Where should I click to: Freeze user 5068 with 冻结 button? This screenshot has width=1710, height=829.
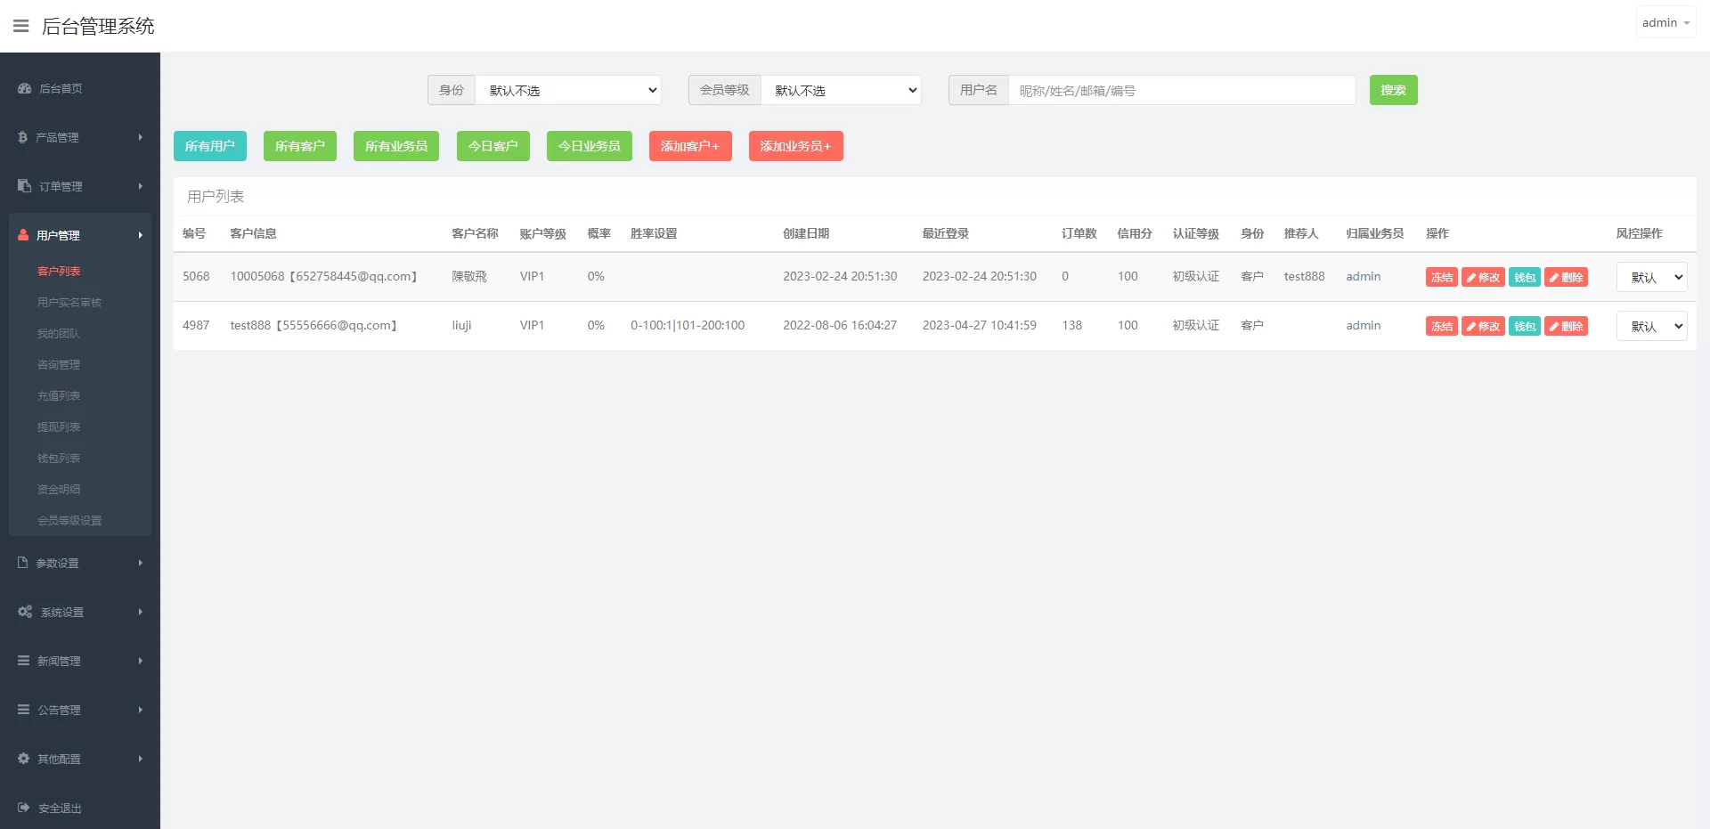point(1441,277)
